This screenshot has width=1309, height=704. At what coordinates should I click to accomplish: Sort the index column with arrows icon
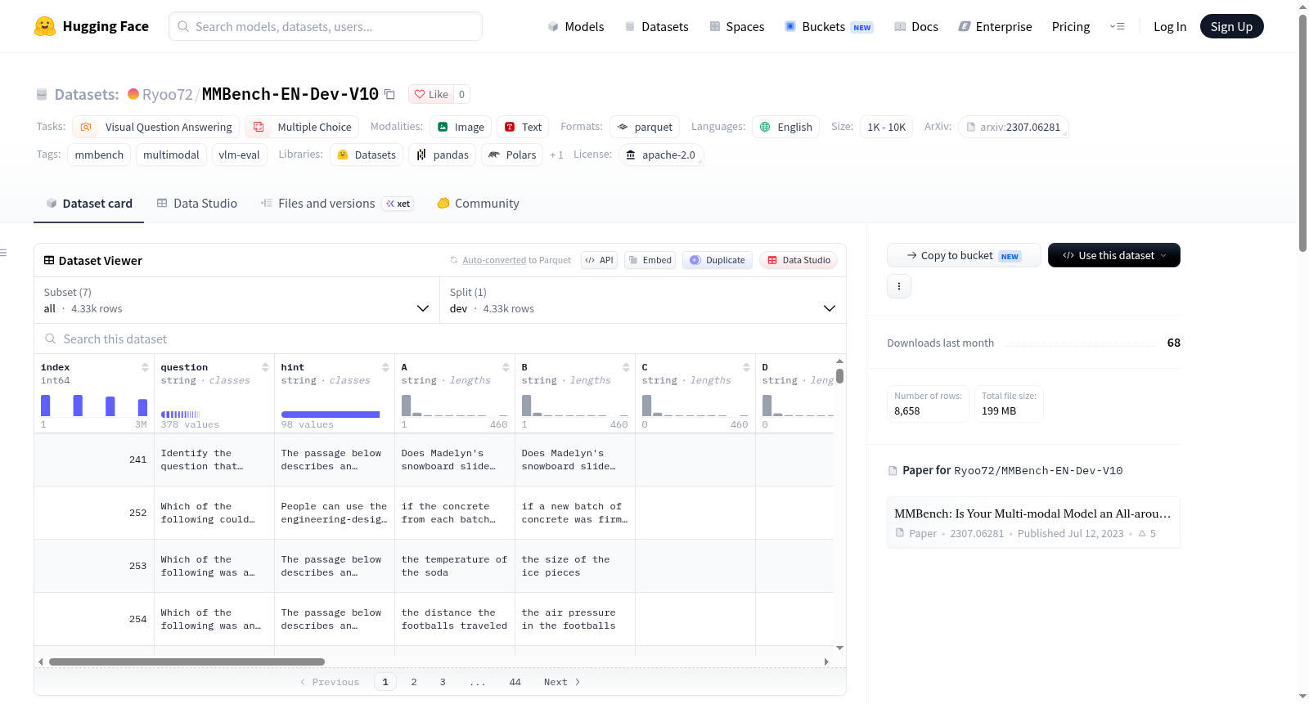point(145,367)
